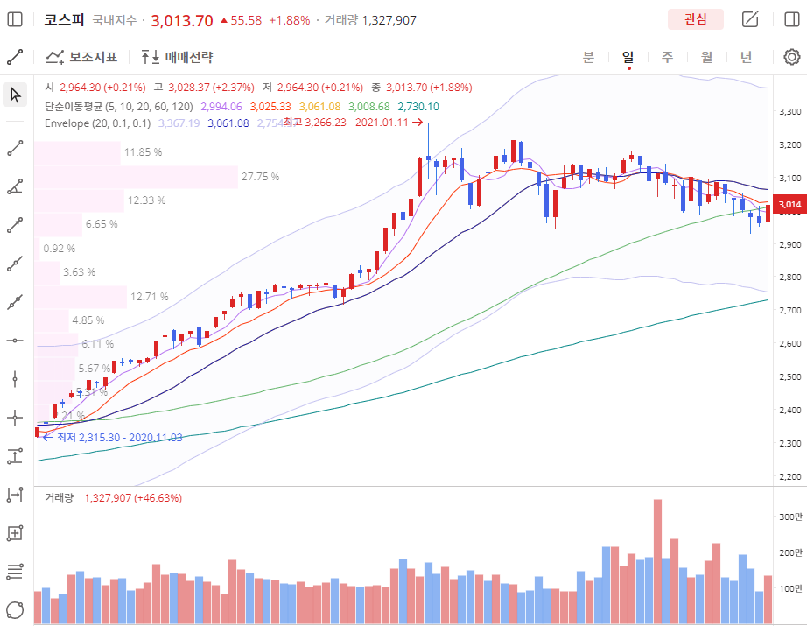
Task: Click the 최저 2,315.30 low marker
Action: [113, 437]
